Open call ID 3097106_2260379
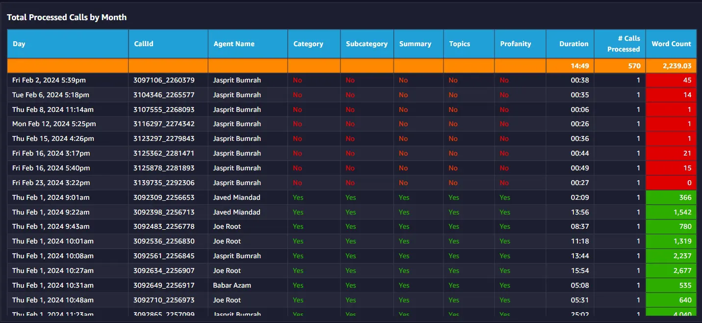 pos(164,80)
